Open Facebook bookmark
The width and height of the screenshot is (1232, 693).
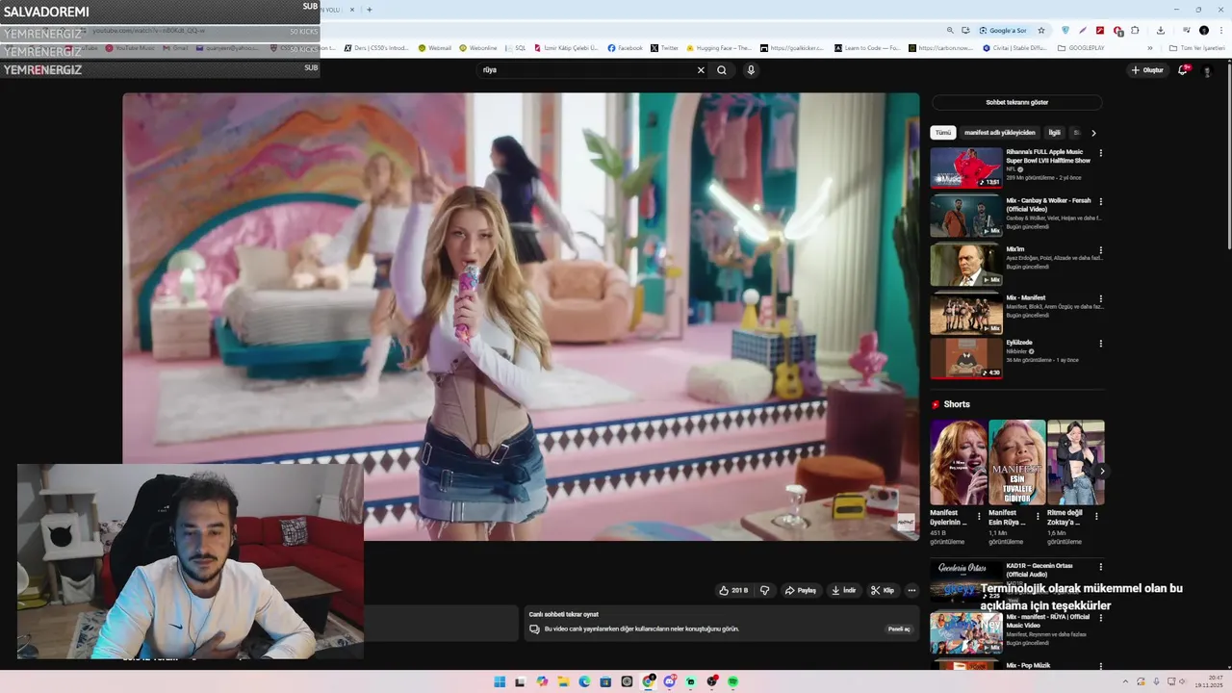coord(625,47)
